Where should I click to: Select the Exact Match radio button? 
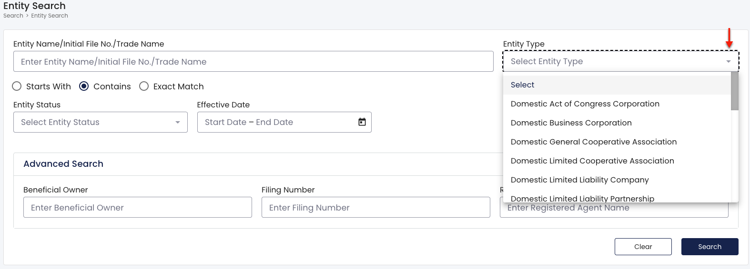point(144,86)
